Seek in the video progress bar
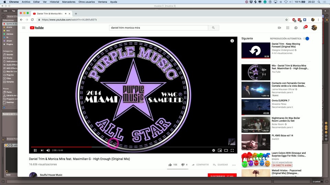The image size is (330, 185). click(133, 147)
